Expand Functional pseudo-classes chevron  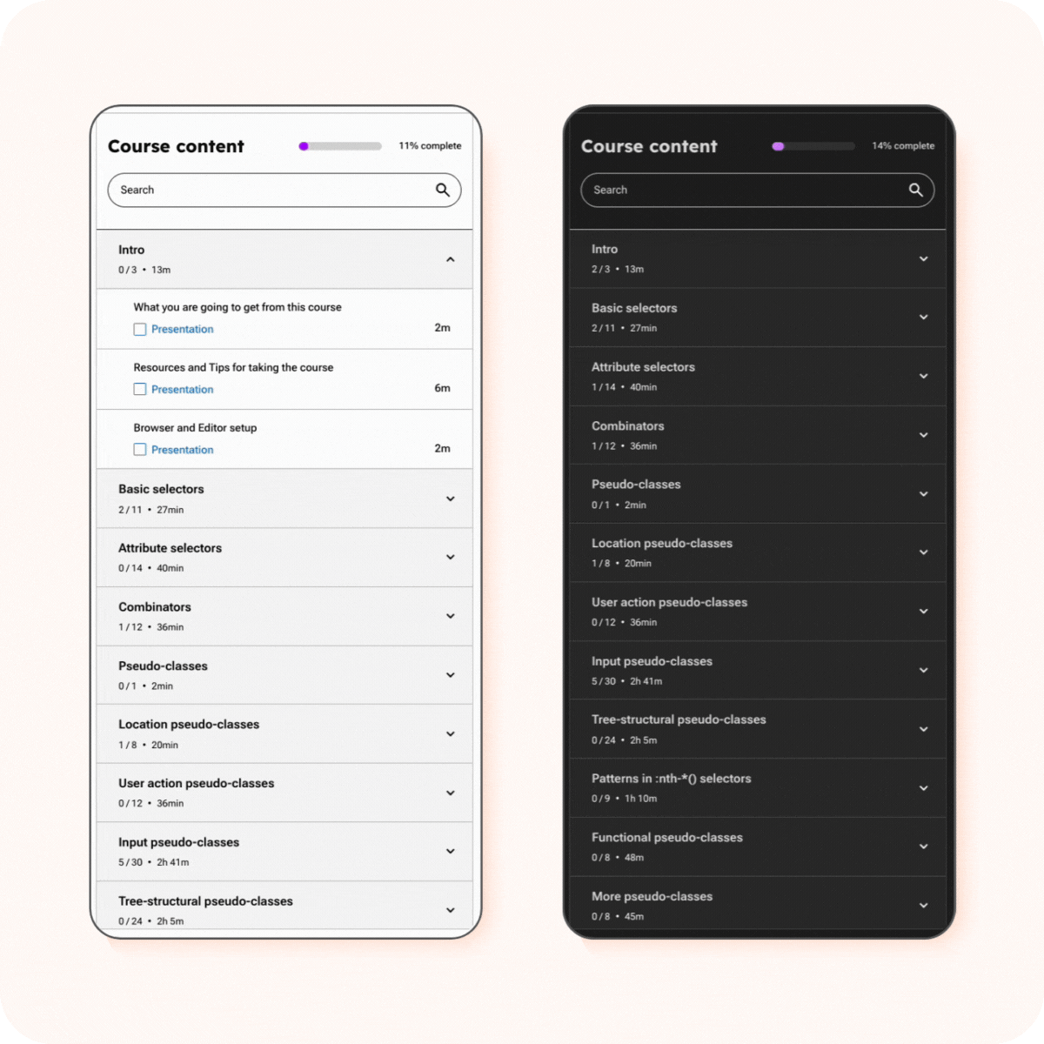[923, 847]
